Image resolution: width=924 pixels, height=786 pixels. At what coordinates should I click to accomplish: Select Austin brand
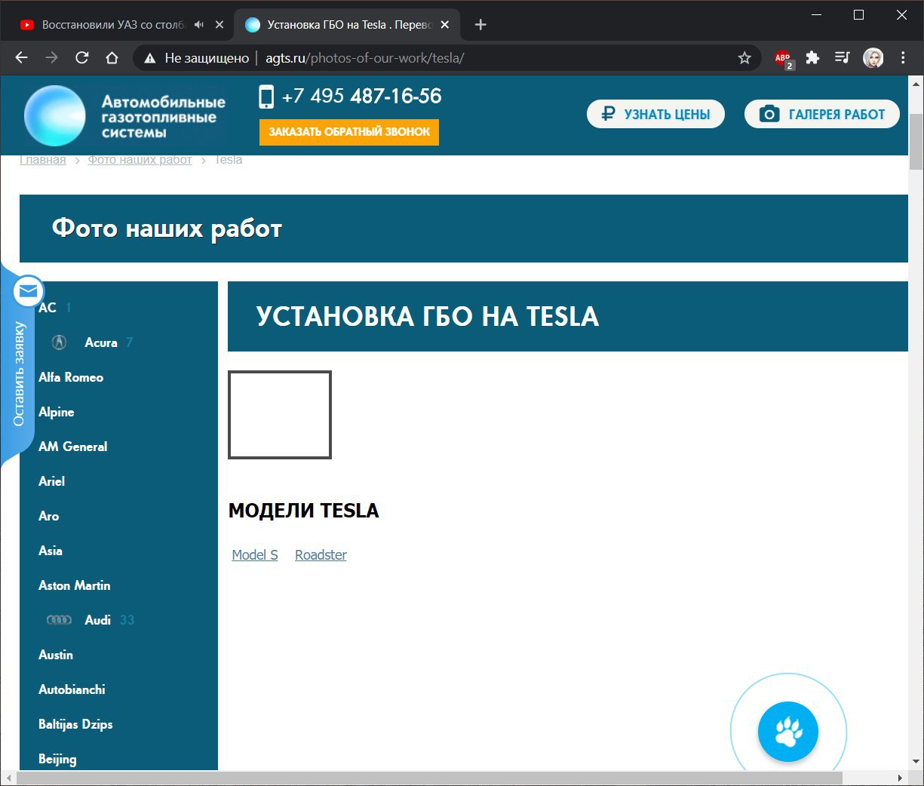[56, 655]
